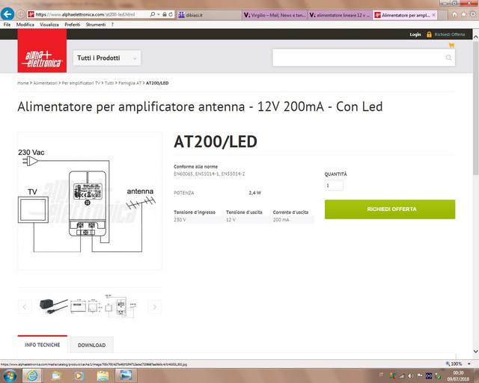Click the page scroll down arrow
Viewport: 479px width, 383px height.
(x=476, y=352)
